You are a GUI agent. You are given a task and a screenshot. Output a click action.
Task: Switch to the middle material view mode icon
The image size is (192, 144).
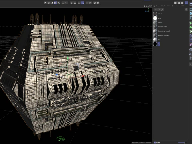(x=157, y=142)
